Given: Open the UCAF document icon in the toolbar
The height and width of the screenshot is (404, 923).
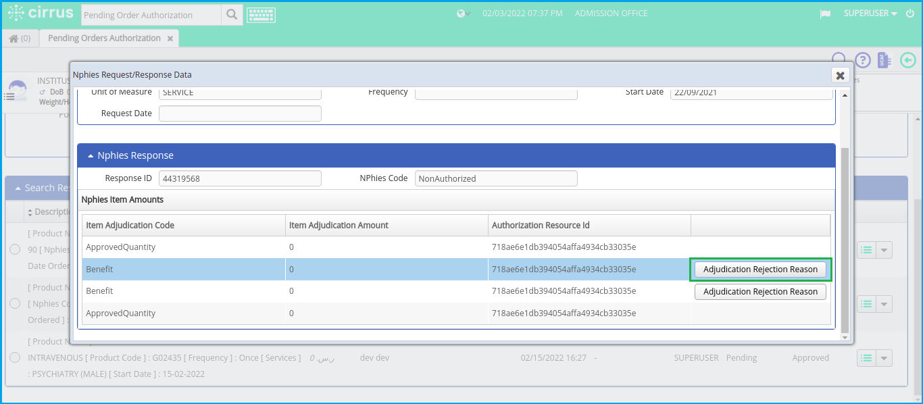Looking at the screenshot, I should [x=884, y=60].
